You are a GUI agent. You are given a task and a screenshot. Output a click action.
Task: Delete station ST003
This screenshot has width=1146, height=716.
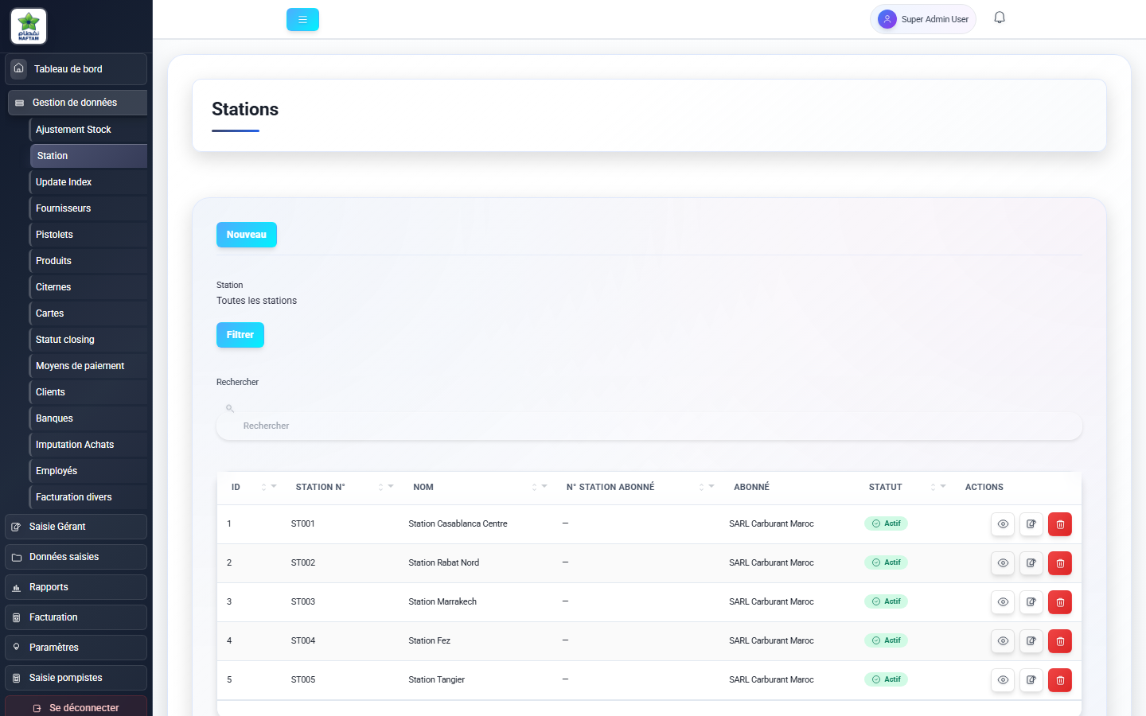(1060, 602)
